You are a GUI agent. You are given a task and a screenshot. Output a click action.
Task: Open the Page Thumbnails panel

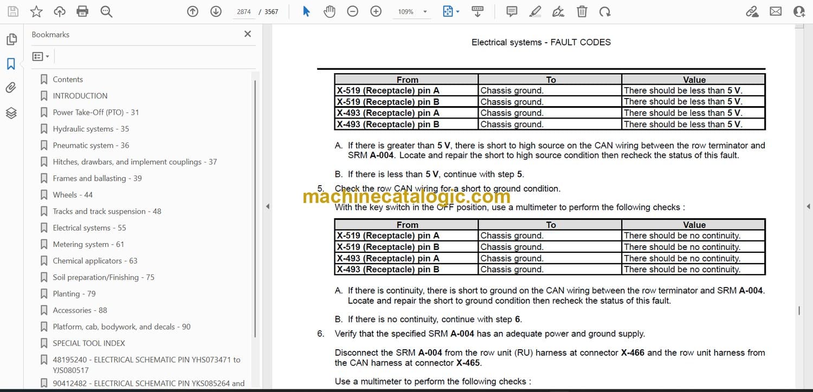pyautogui.click(x=11, y=40)
